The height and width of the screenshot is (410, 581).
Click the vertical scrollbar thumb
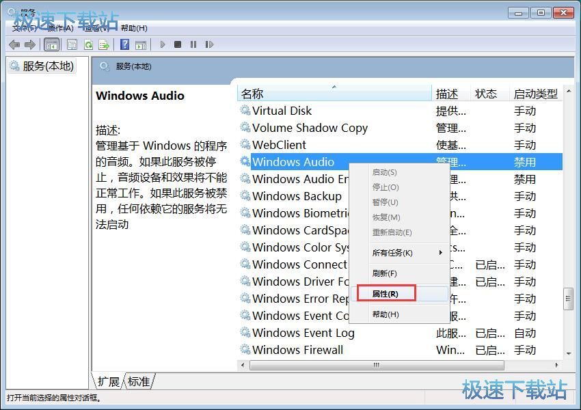[x=567, y=299]
